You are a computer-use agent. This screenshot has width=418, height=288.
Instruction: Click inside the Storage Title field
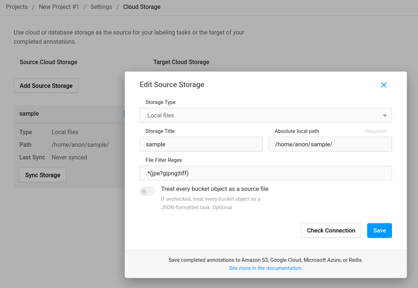(201, 144)
